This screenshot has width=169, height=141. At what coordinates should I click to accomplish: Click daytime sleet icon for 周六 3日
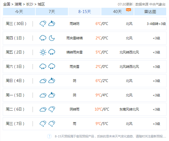(43, 66)
